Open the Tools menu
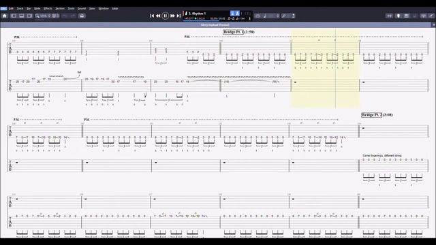The image size is (436, 245). [x=71, y=9]
